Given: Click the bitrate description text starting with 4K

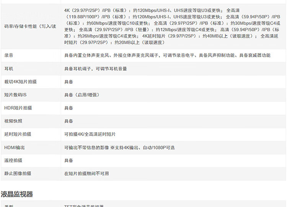Looking at the screenshot, I should 172,26.
